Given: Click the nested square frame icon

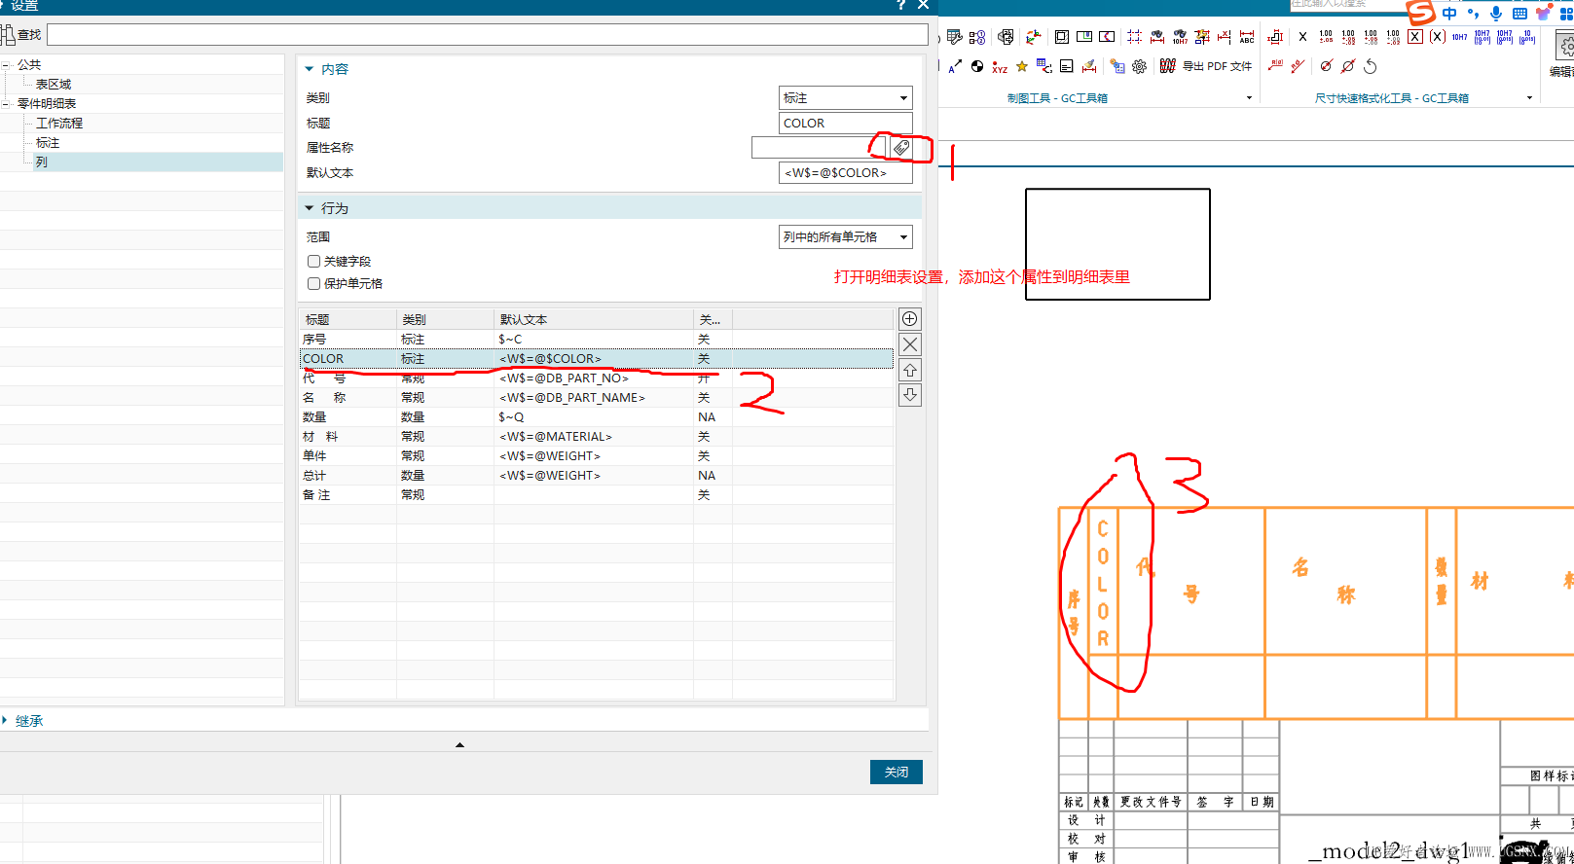Looking at the screenshot, I should pyautogui.click(x=1062, y=37).
